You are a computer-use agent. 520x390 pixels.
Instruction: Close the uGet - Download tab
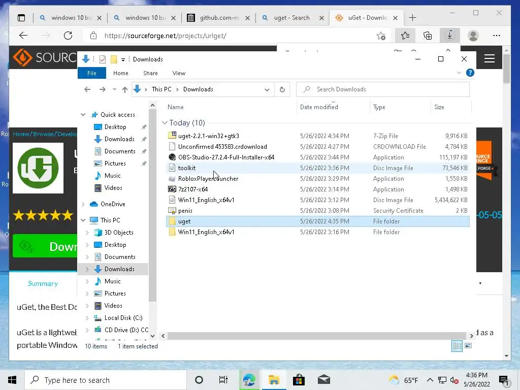pyautogui.click(x=395, y=18)
